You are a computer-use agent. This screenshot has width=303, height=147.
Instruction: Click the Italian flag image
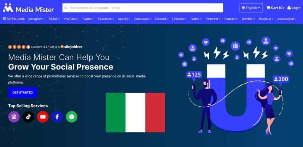tap(135, 113)
